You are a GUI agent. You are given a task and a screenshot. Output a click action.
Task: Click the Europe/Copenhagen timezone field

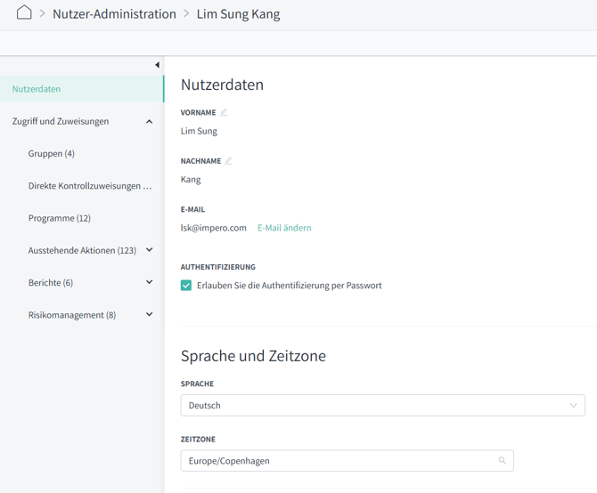point(339,461)
